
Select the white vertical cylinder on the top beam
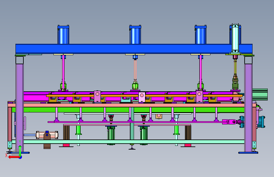pos(235,38)
